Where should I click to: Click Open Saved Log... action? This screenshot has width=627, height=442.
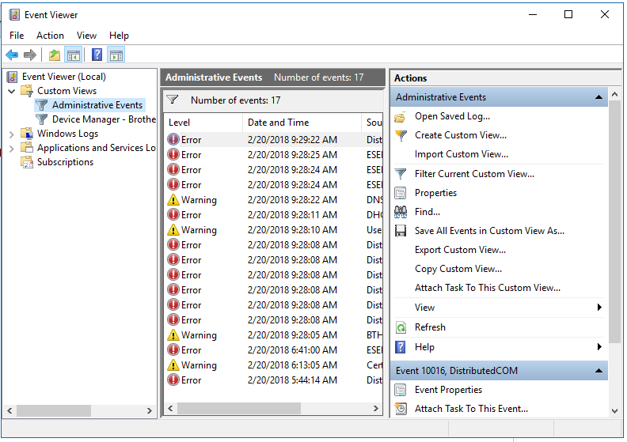(452, 116)
